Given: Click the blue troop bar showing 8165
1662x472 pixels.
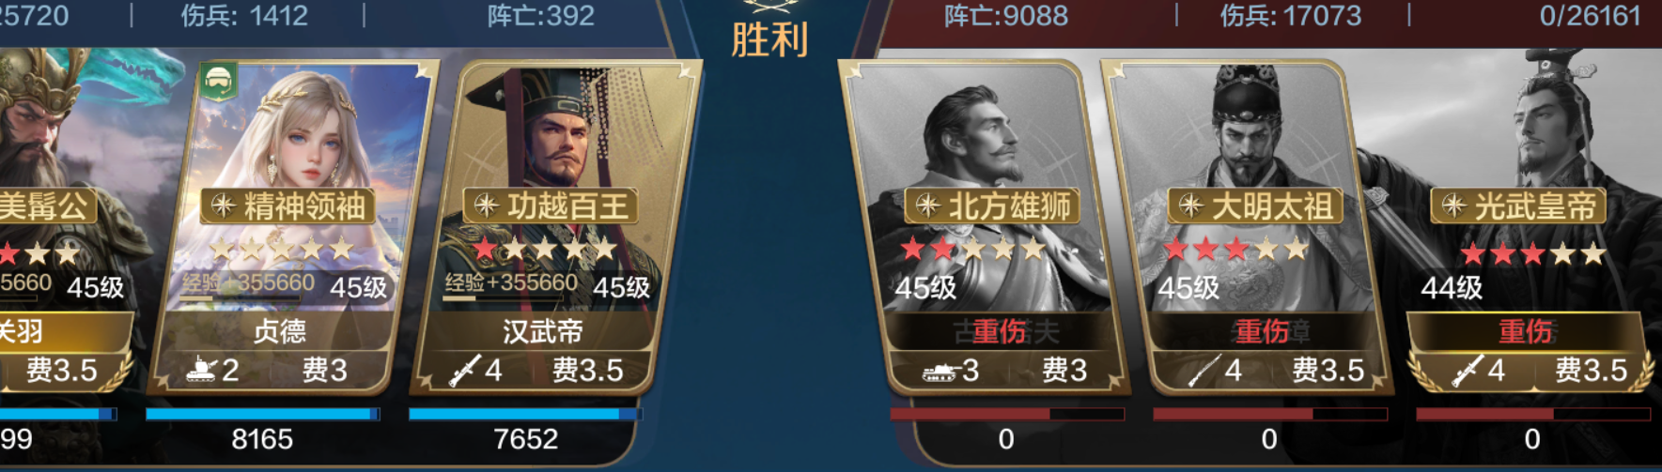Looking at the screenshot, I should [262, 414].
